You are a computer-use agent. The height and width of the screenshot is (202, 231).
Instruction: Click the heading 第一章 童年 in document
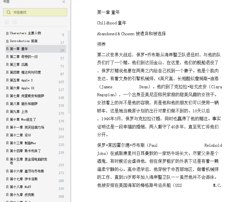(x=108, y=12)
